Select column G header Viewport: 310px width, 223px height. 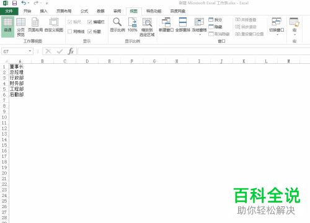pyautogui.click(x=154, y=61)
